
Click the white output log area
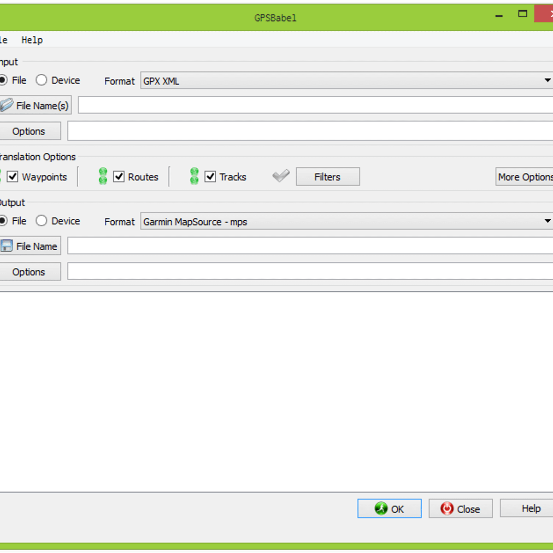276,392
